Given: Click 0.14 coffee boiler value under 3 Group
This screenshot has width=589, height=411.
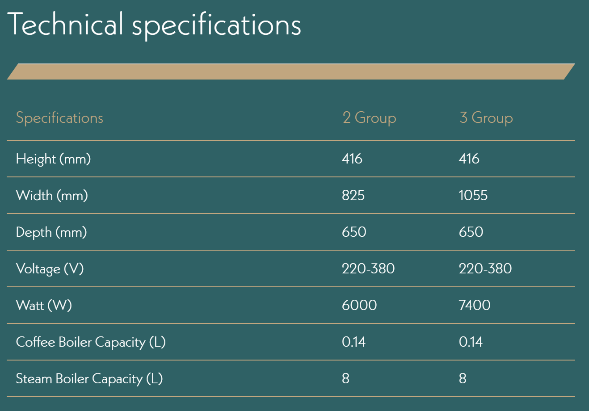Looking at the screenshot, I should coord(471,342).
